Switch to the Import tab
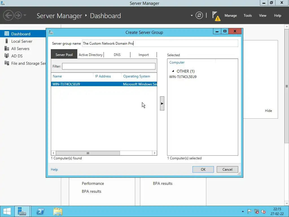Viewport: 289px width, 217px height. 144,55
